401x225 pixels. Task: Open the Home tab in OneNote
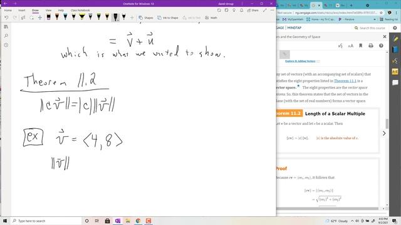(8, 11)
